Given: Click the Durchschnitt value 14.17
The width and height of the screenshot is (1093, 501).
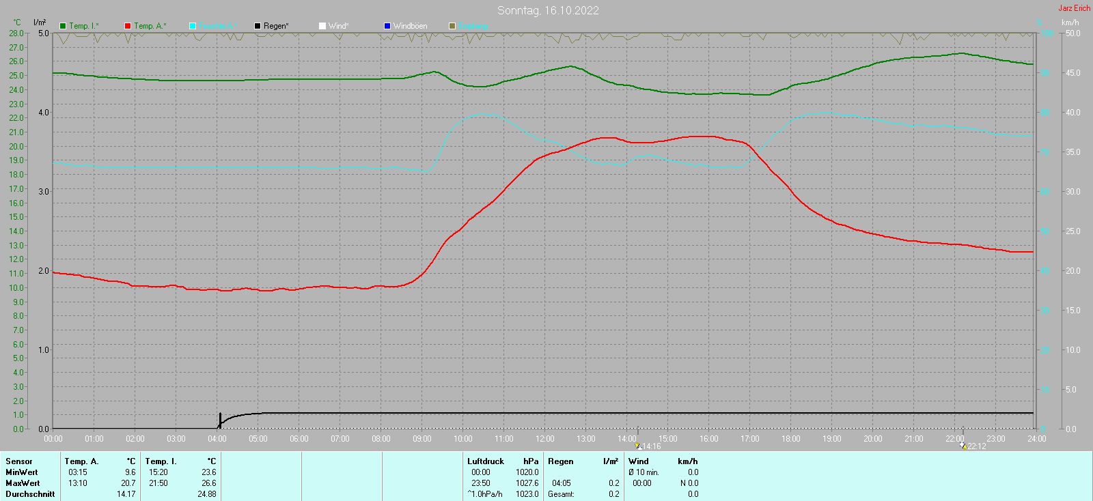Looking at the screenshot, I should coord(126,494).
